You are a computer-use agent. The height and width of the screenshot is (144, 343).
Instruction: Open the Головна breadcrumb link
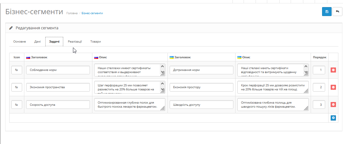click(x=72, y=13)
